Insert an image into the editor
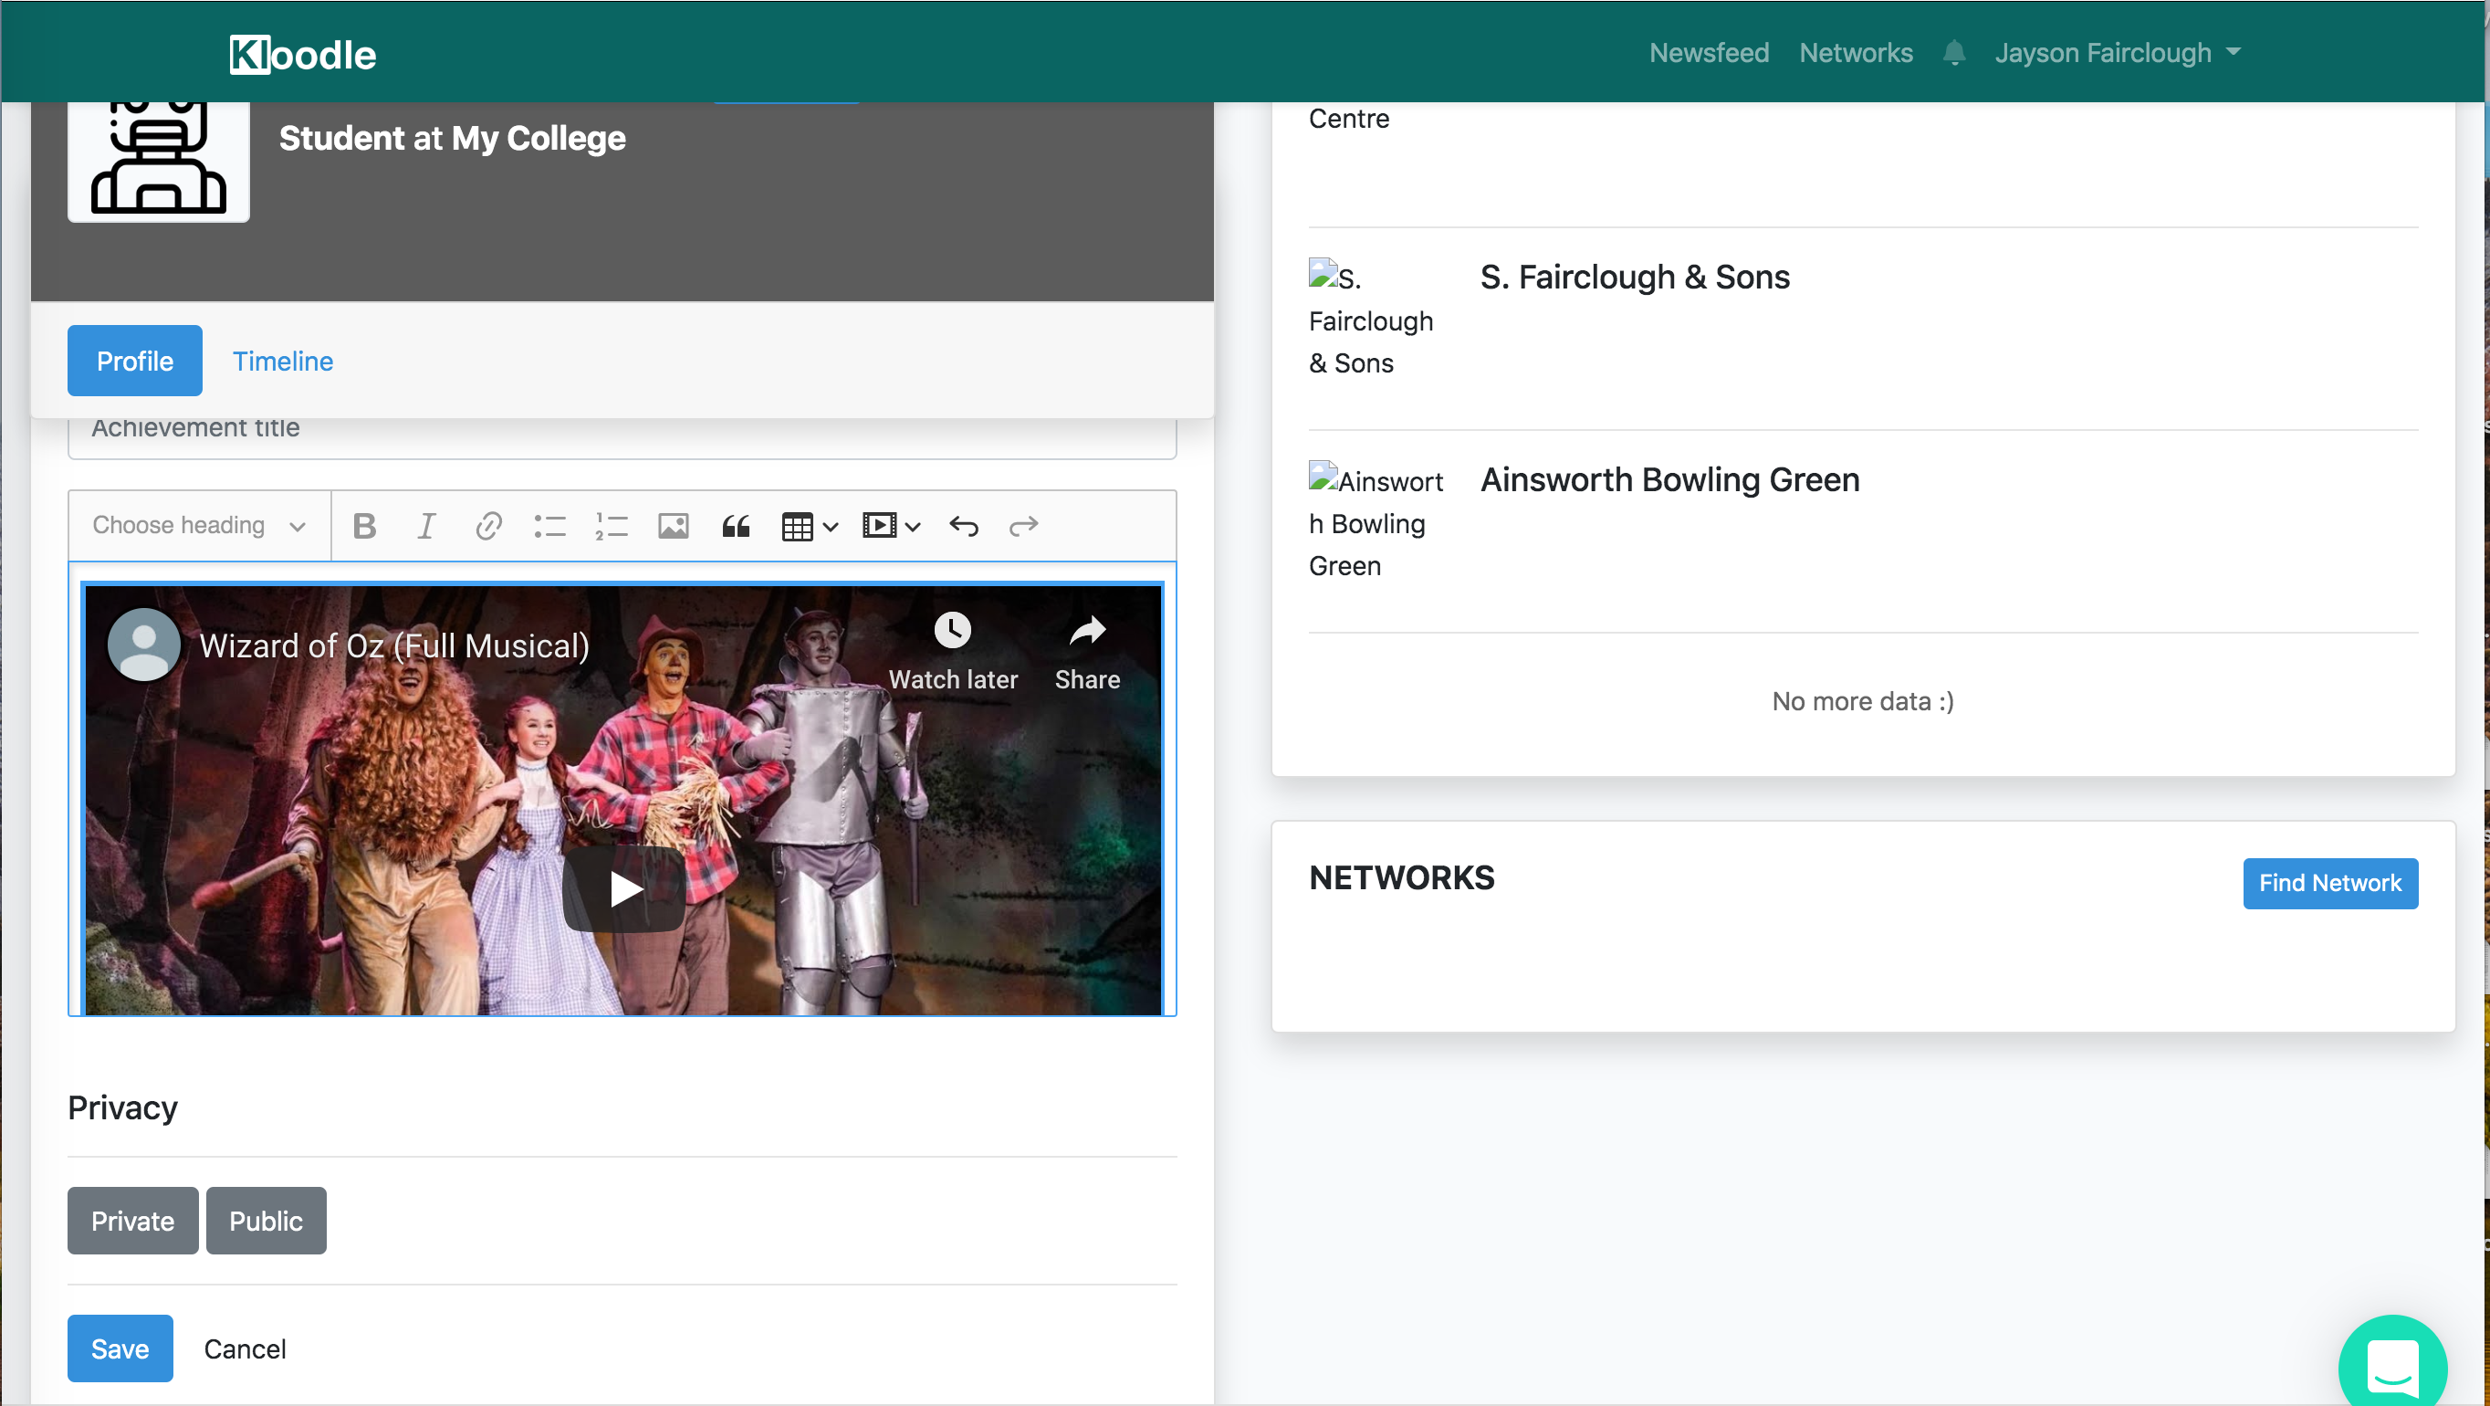Screen dimensions: 2490x1406 (673, 525)
